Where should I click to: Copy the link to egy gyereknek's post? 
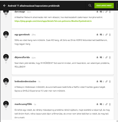coord(107,35)
